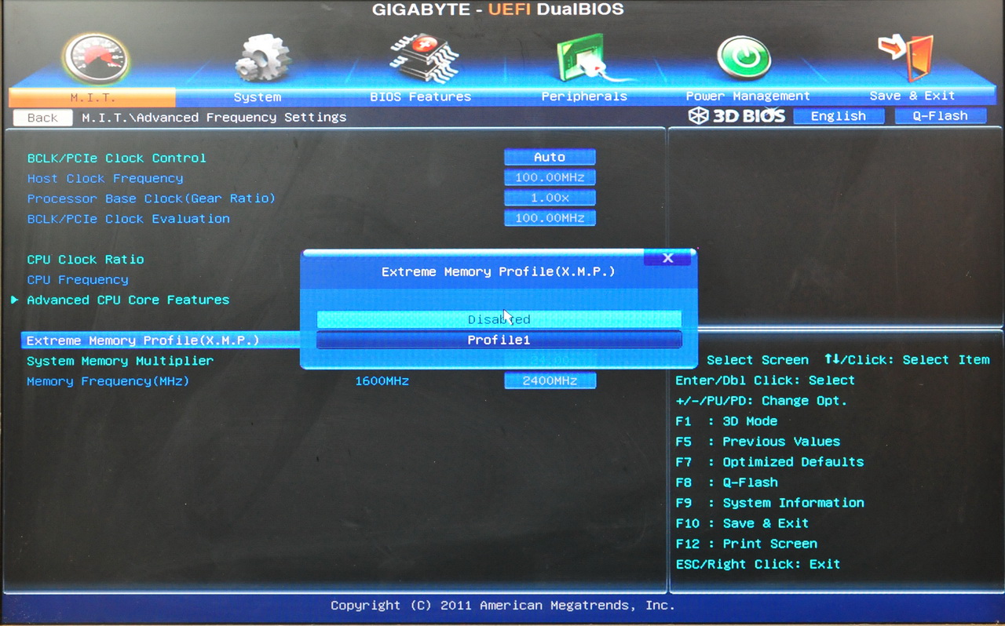This screenshot has width=1005, height=626.
Task: Select CPU Frequency label
Action: [78, 279]
